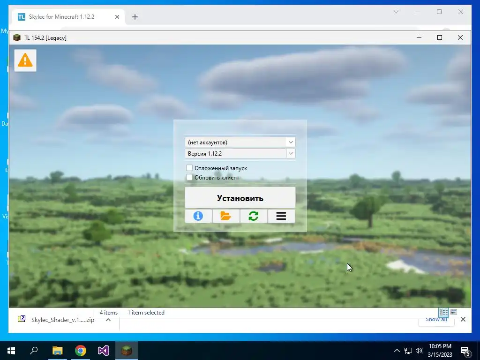Open the accounts dropdown (нет аккаунтов)
The image size is (480, 360).
(x=240, y=142)
